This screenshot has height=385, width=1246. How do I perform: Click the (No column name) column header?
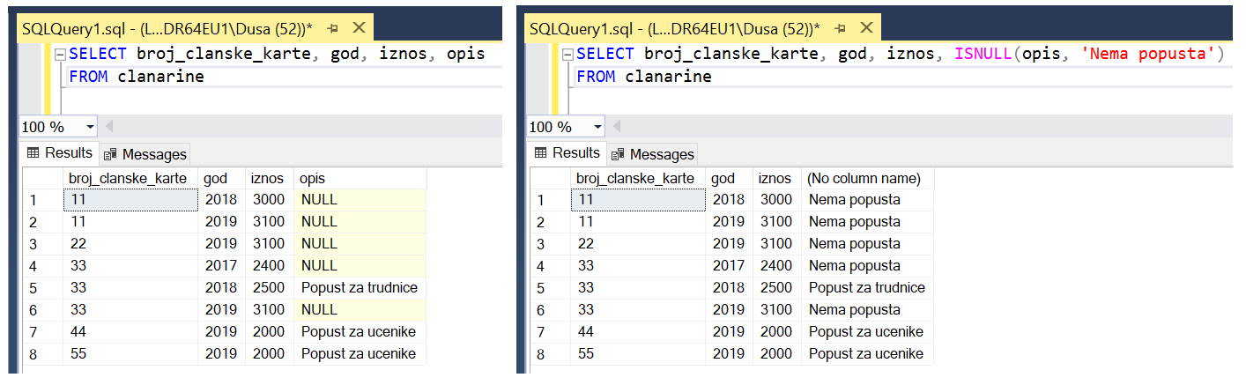(x=866, y=178)
